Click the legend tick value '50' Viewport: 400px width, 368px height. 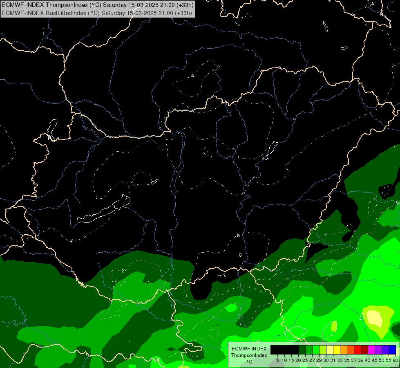382,360
